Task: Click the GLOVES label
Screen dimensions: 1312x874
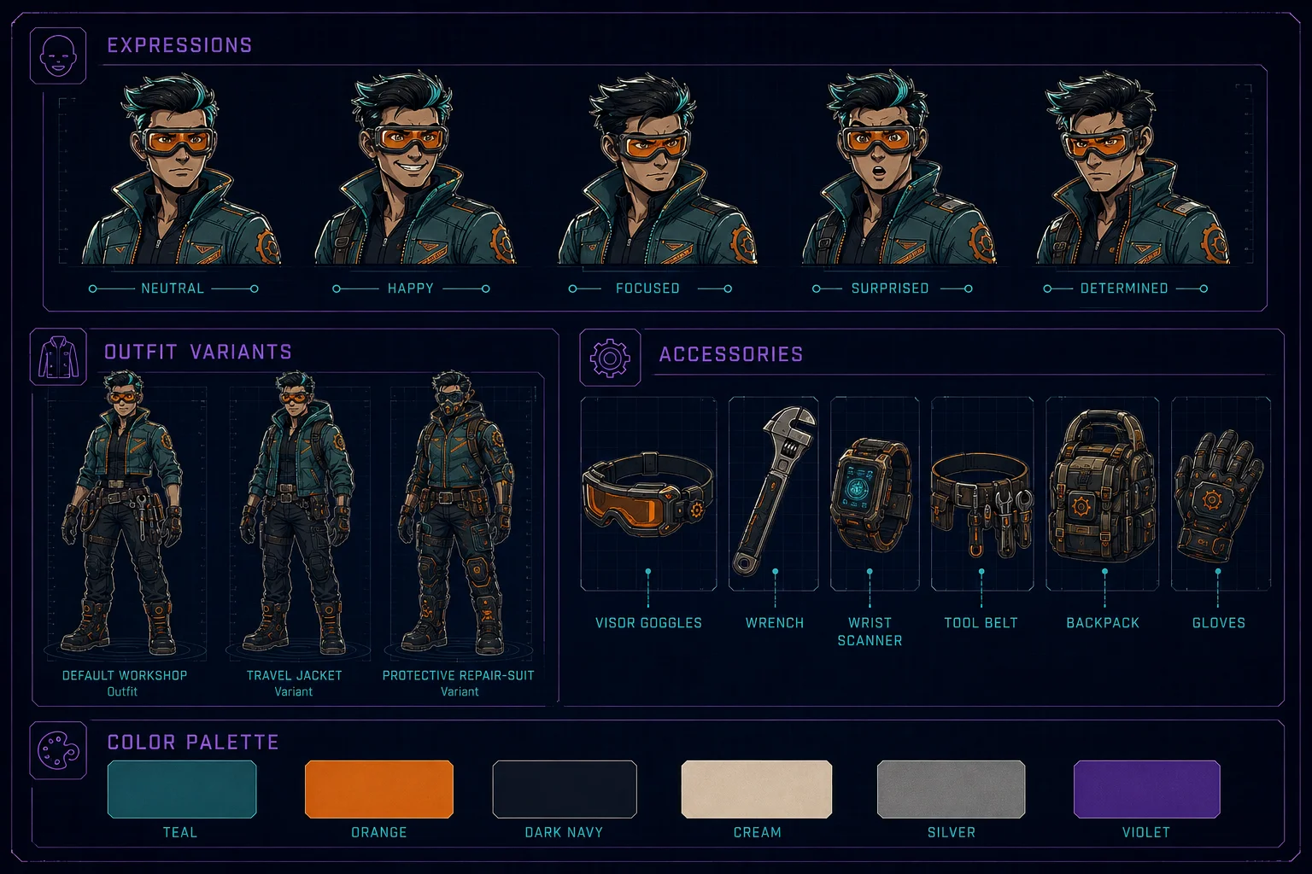Action: point(1219,623)
